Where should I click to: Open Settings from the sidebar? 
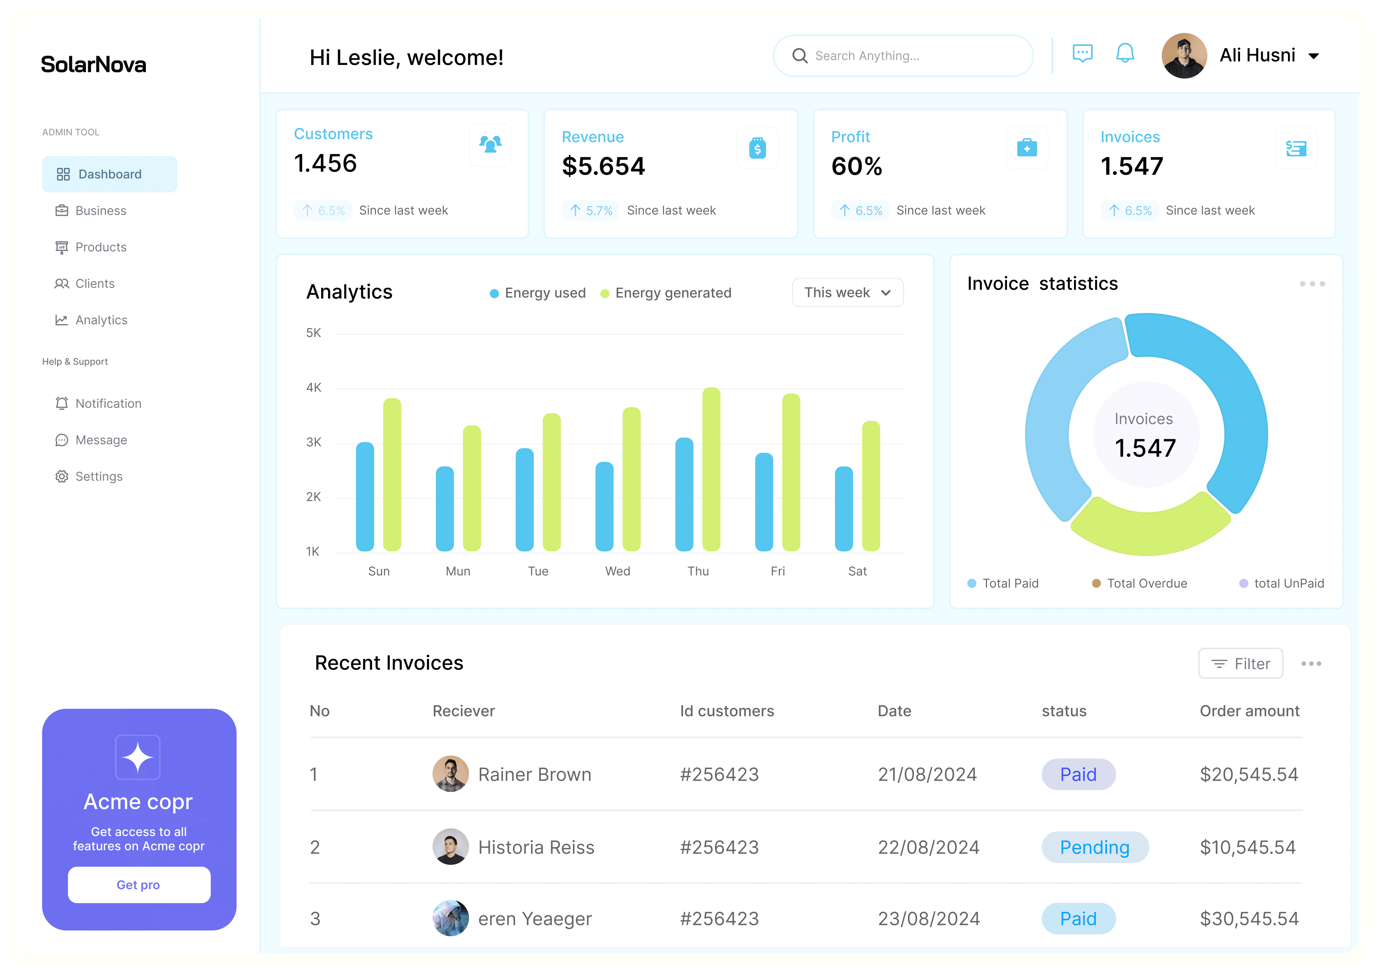click(98, 477)
